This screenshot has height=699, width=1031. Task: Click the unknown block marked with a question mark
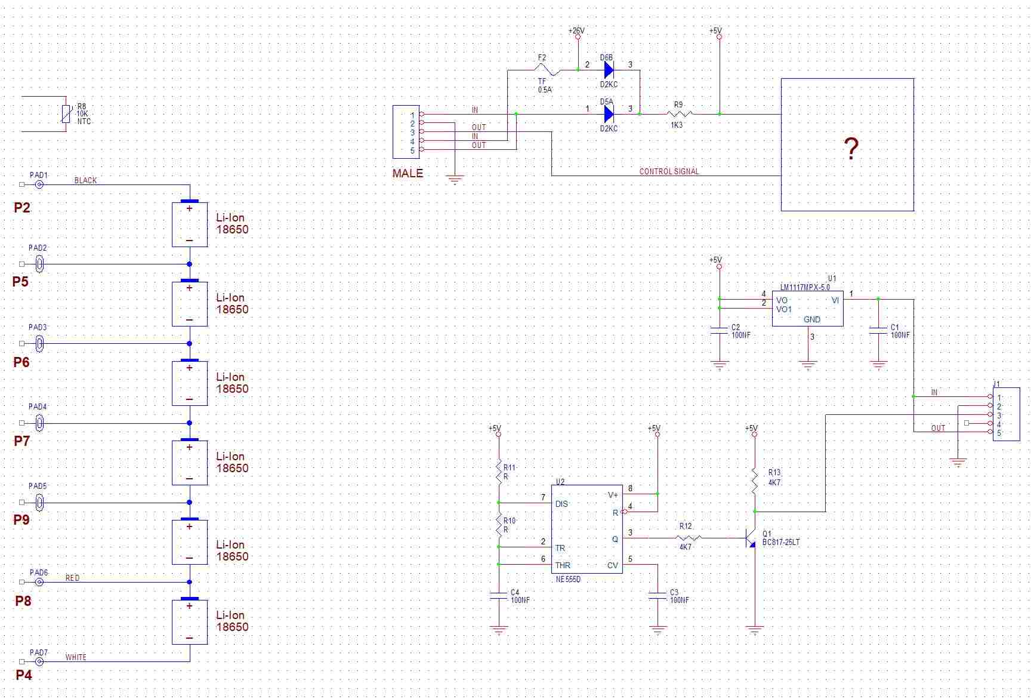847,144
